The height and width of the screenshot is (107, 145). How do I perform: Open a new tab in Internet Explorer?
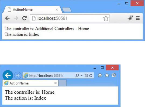63,83
